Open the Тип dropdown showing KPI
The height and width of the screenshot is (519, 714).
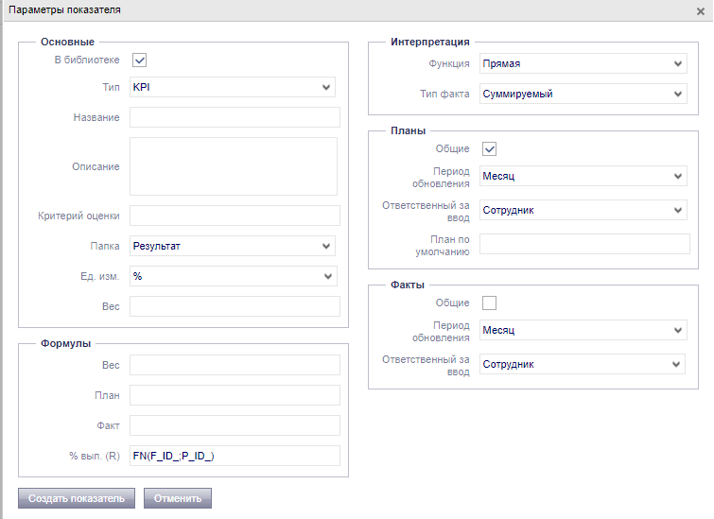point(233,87)
